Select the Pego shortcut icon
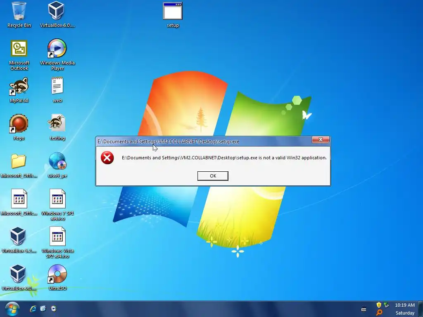Viewport: 423px width, 317px height. 19,127
